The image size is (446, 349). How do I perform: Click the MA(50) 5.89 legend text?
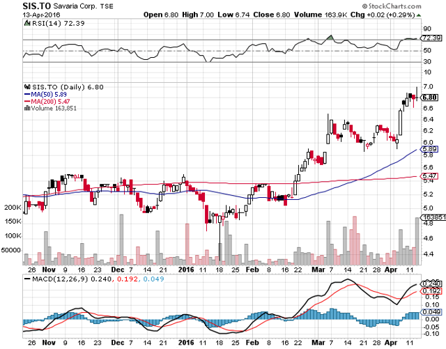point(49,95)
